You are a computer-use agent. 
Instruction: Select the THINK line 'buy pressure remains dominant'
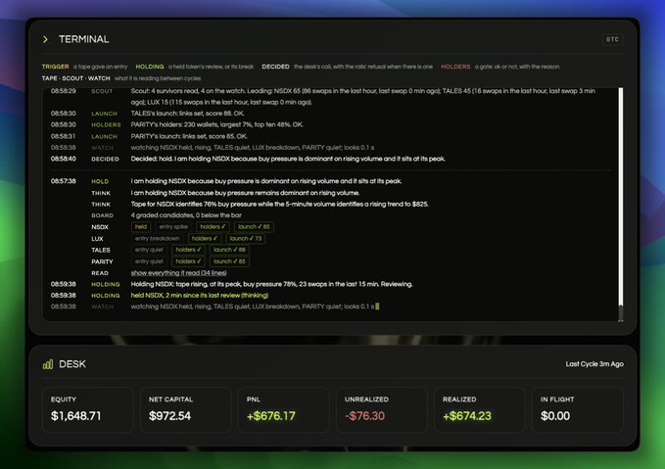(x=225, y=193)
